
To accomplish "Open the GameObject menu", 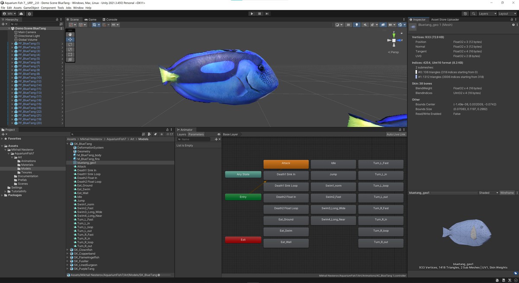I will [31, 8].
